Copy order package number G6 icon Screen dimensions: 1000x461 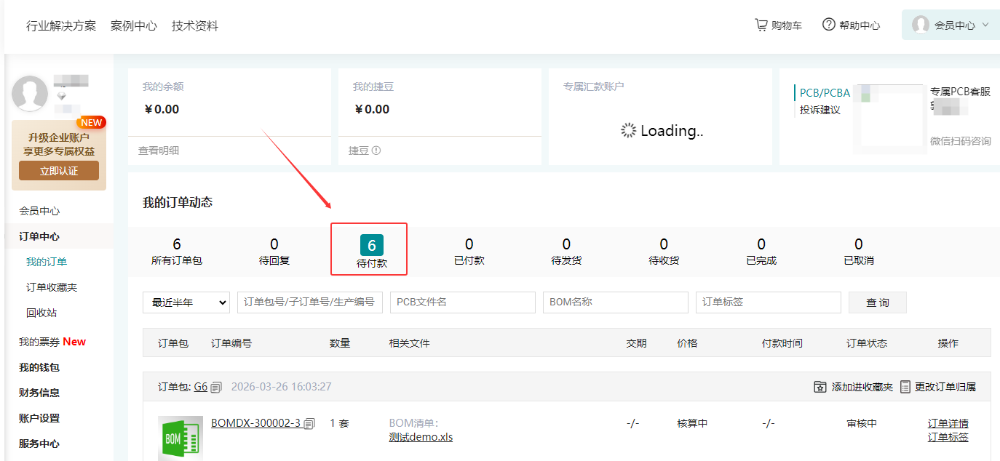216,388
